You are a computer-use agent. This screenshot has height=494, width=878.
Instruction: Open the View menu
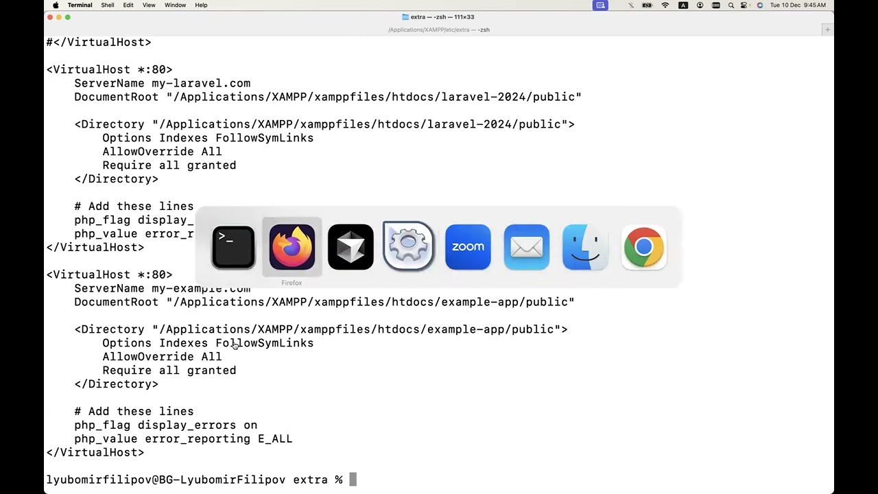[x=149, y=5]
